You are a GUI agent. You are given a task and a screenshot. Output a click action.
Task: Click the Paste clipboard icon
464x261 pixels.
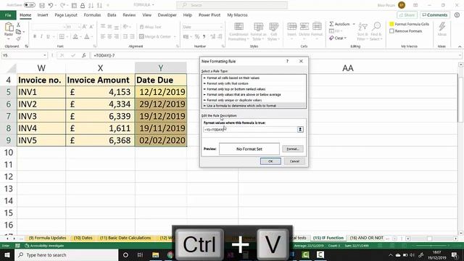[x=9, y=28]
